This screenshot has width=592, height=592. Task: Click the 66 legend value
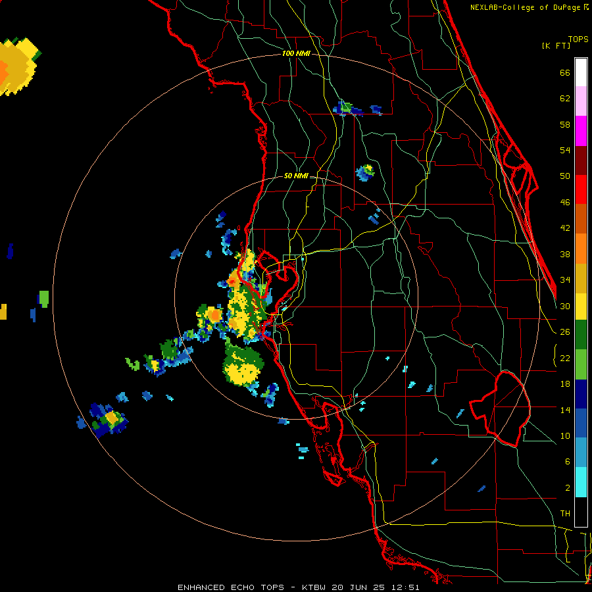coord(565,73)
